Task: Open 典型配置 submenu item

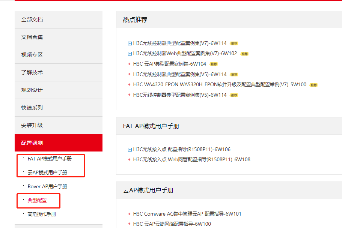Action: coord(37,200)
